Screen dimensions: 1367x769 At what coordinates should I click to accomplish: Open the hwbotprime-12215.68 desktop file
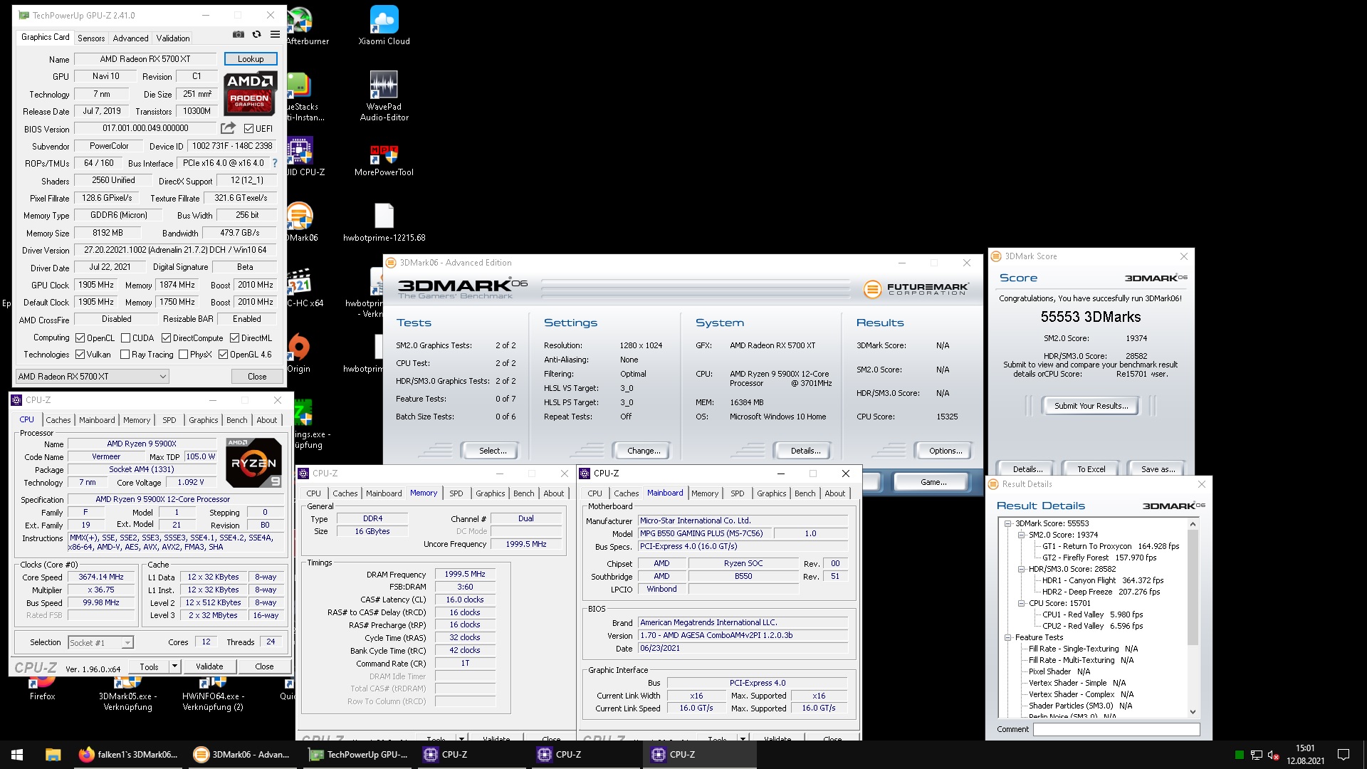[384, 222]
